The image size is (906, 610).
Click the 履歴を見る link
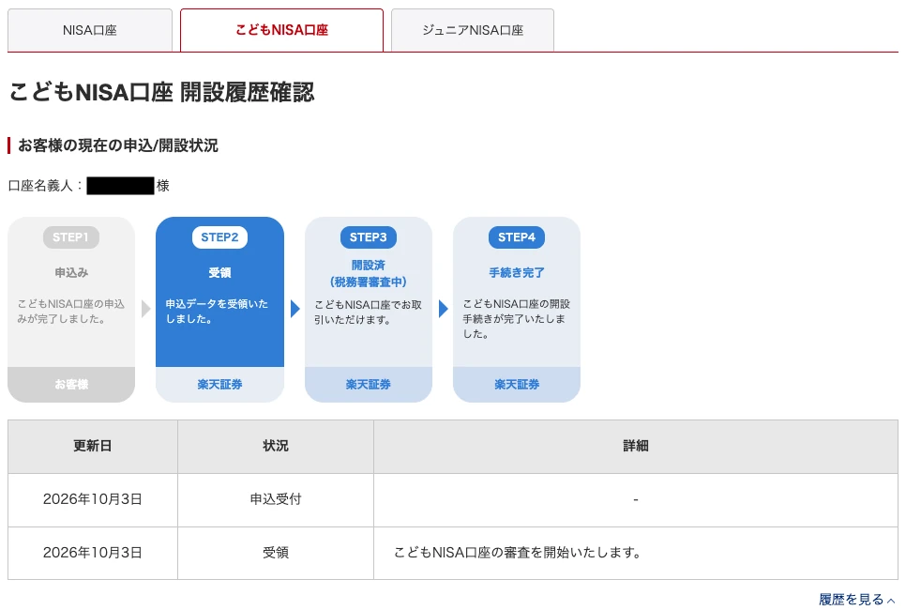pos(851,600)
